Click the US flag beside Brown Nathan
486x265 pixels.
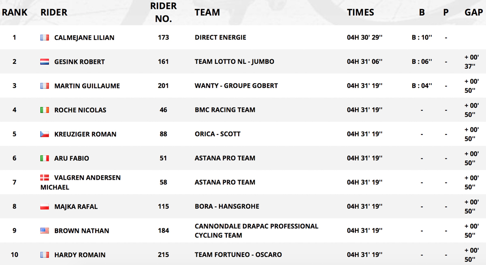pos(45,231)
